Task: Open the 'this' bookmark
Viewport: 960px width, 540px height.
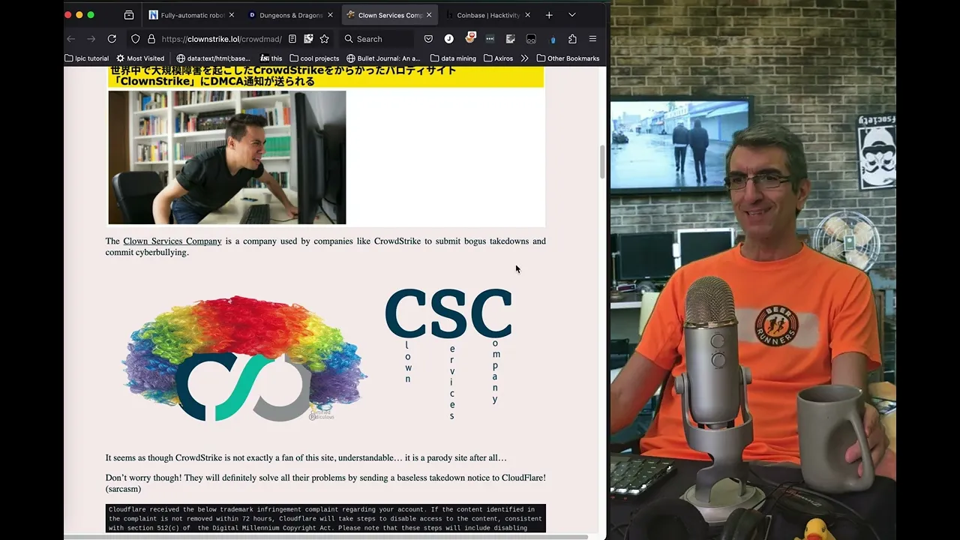Action: (x=271, y=58)
